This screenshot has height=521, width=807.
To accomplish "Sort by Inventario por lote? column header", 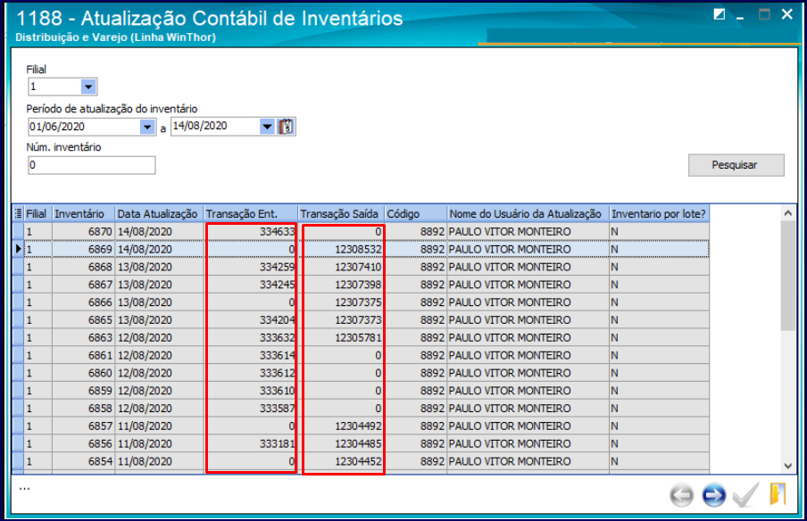I will tap(660, 214).
